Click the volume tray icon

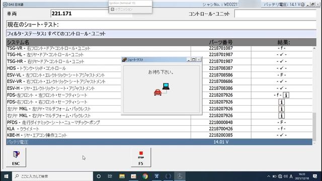[286, 176]
